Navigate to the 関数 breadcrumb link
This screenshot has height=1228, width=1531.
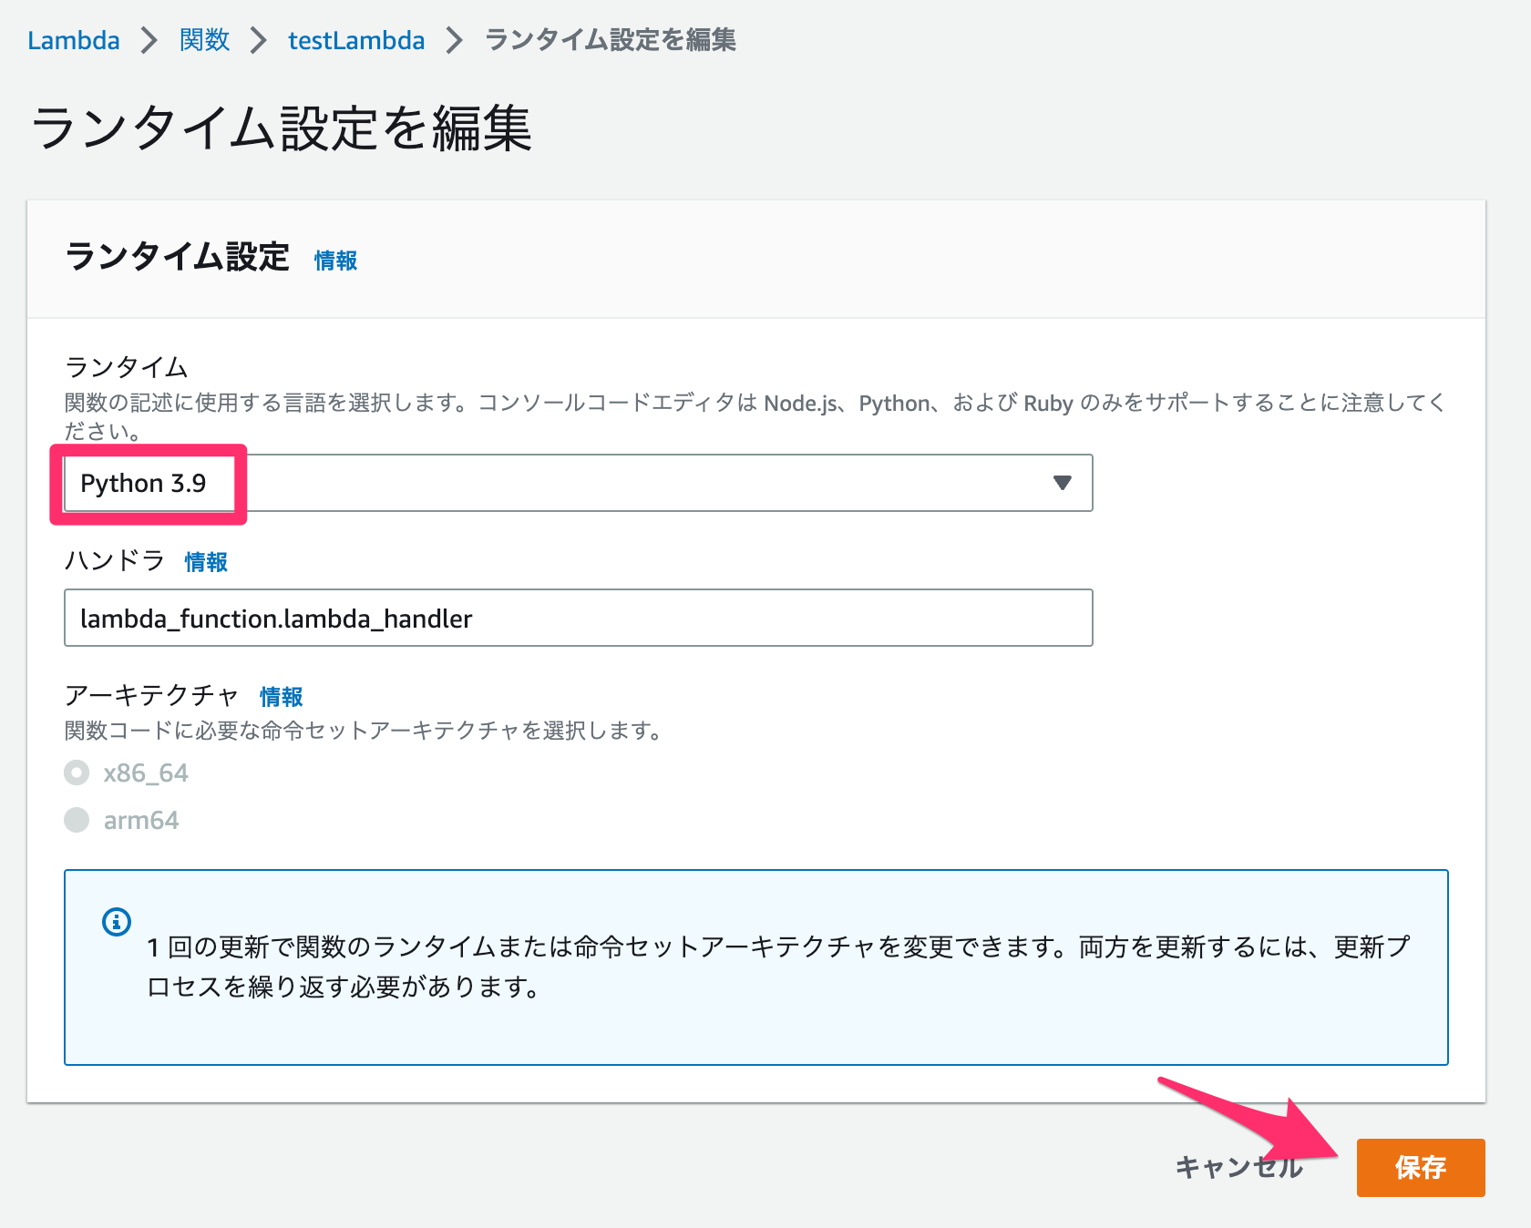pos(204,41)
